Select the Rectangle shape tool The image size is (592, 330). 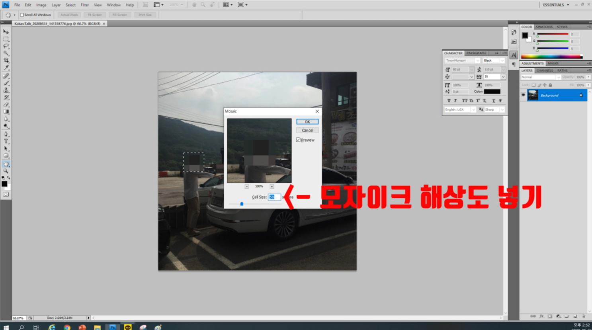tap(6, 156)
